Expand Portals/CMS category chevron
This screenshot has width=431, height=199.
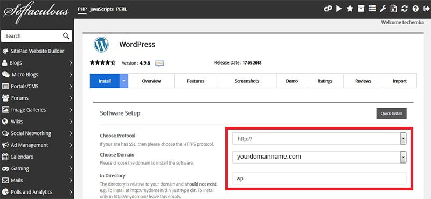click(x=71, y=87)
